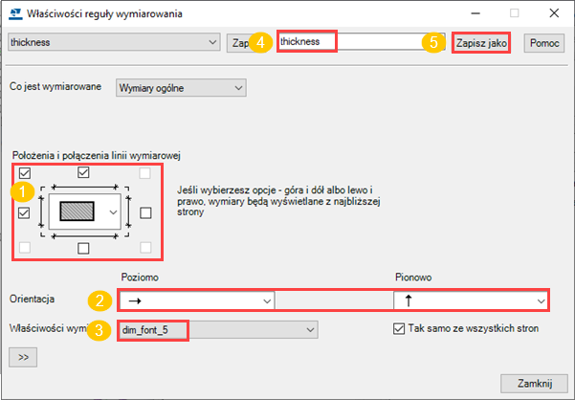Toggle the bottom-left corner dimension line checkbox
The height and width of the screenshot is (400, 575).
25,248
